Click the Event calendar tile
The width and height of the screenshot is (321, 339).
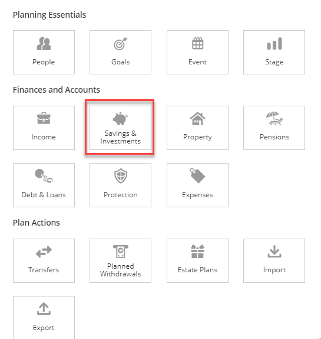[197, 52]
